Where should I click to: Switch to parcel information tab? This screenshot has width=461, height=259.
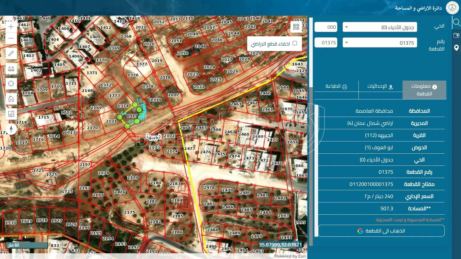point(424,90)
